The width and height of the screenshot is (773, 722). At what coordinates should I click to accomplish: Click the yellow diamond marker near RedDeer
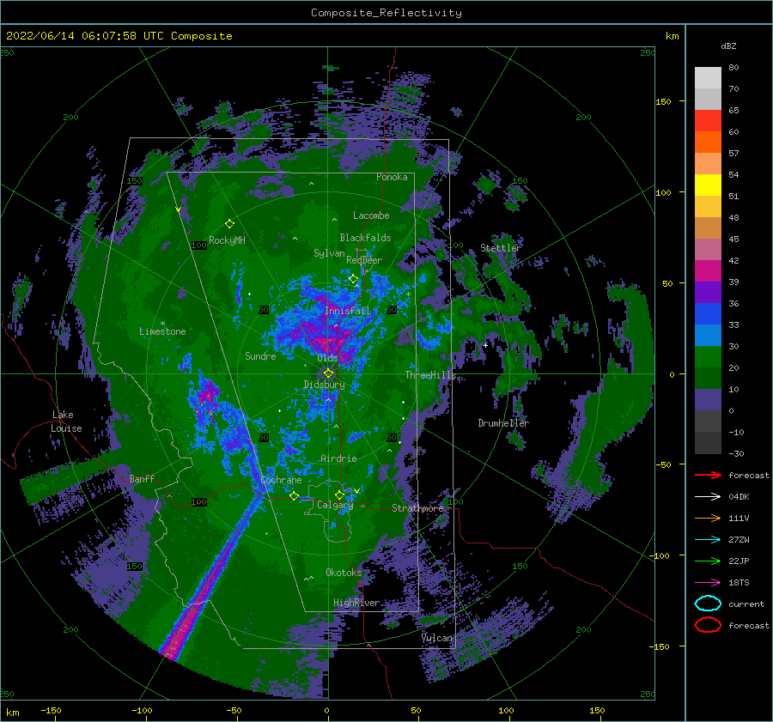point(353,279)
